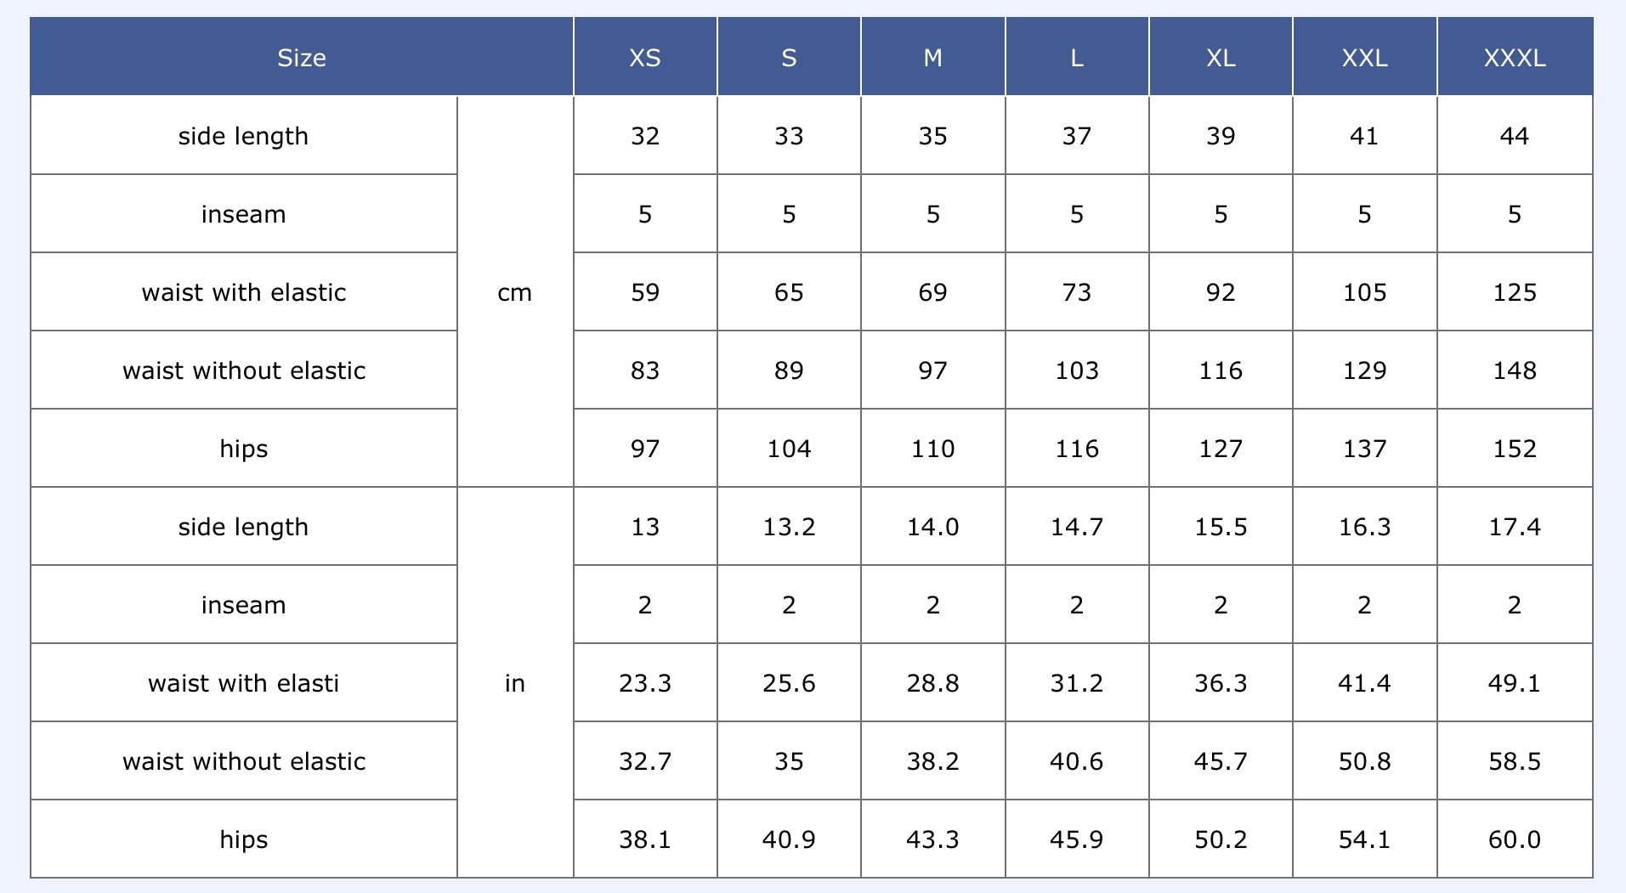Select the XXXL column header
1626x893 pixels.
(1514, 58)
